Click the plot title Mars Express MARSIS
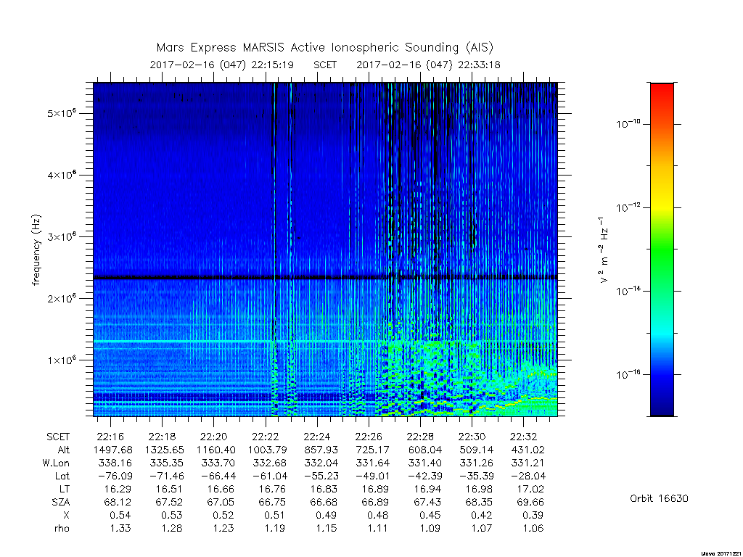743x557 pixels. coord(324,47)
